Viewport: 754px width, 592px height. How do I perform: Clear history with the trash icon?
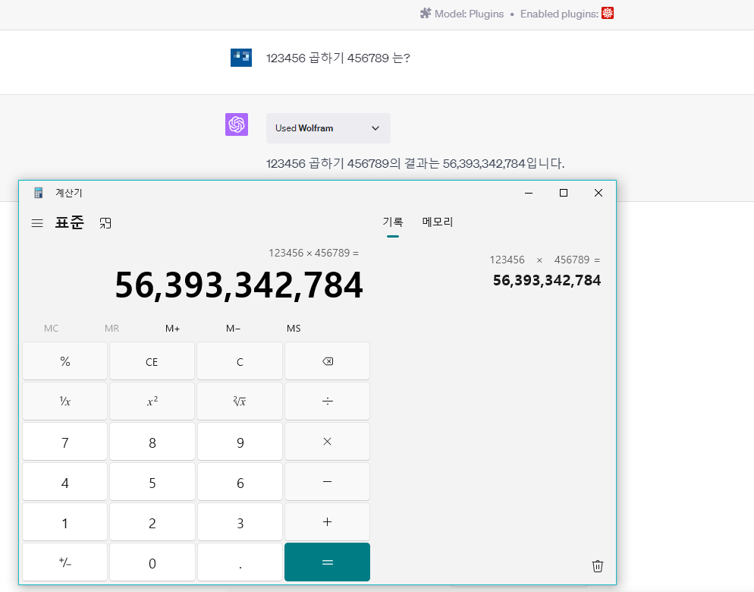pyautogui.click(x=598, y=566)
